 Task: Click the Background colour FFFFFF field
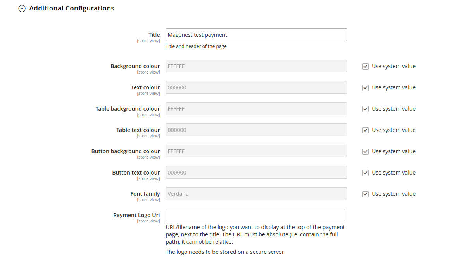256,66
